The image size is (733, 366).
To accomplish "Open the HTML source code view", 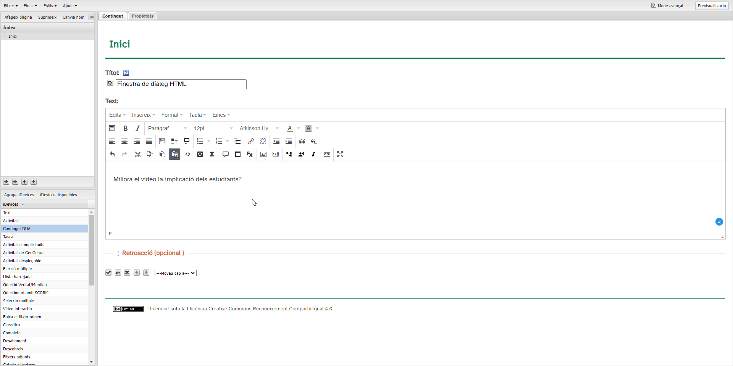I will pyautogui.click(x=188, y=154).
